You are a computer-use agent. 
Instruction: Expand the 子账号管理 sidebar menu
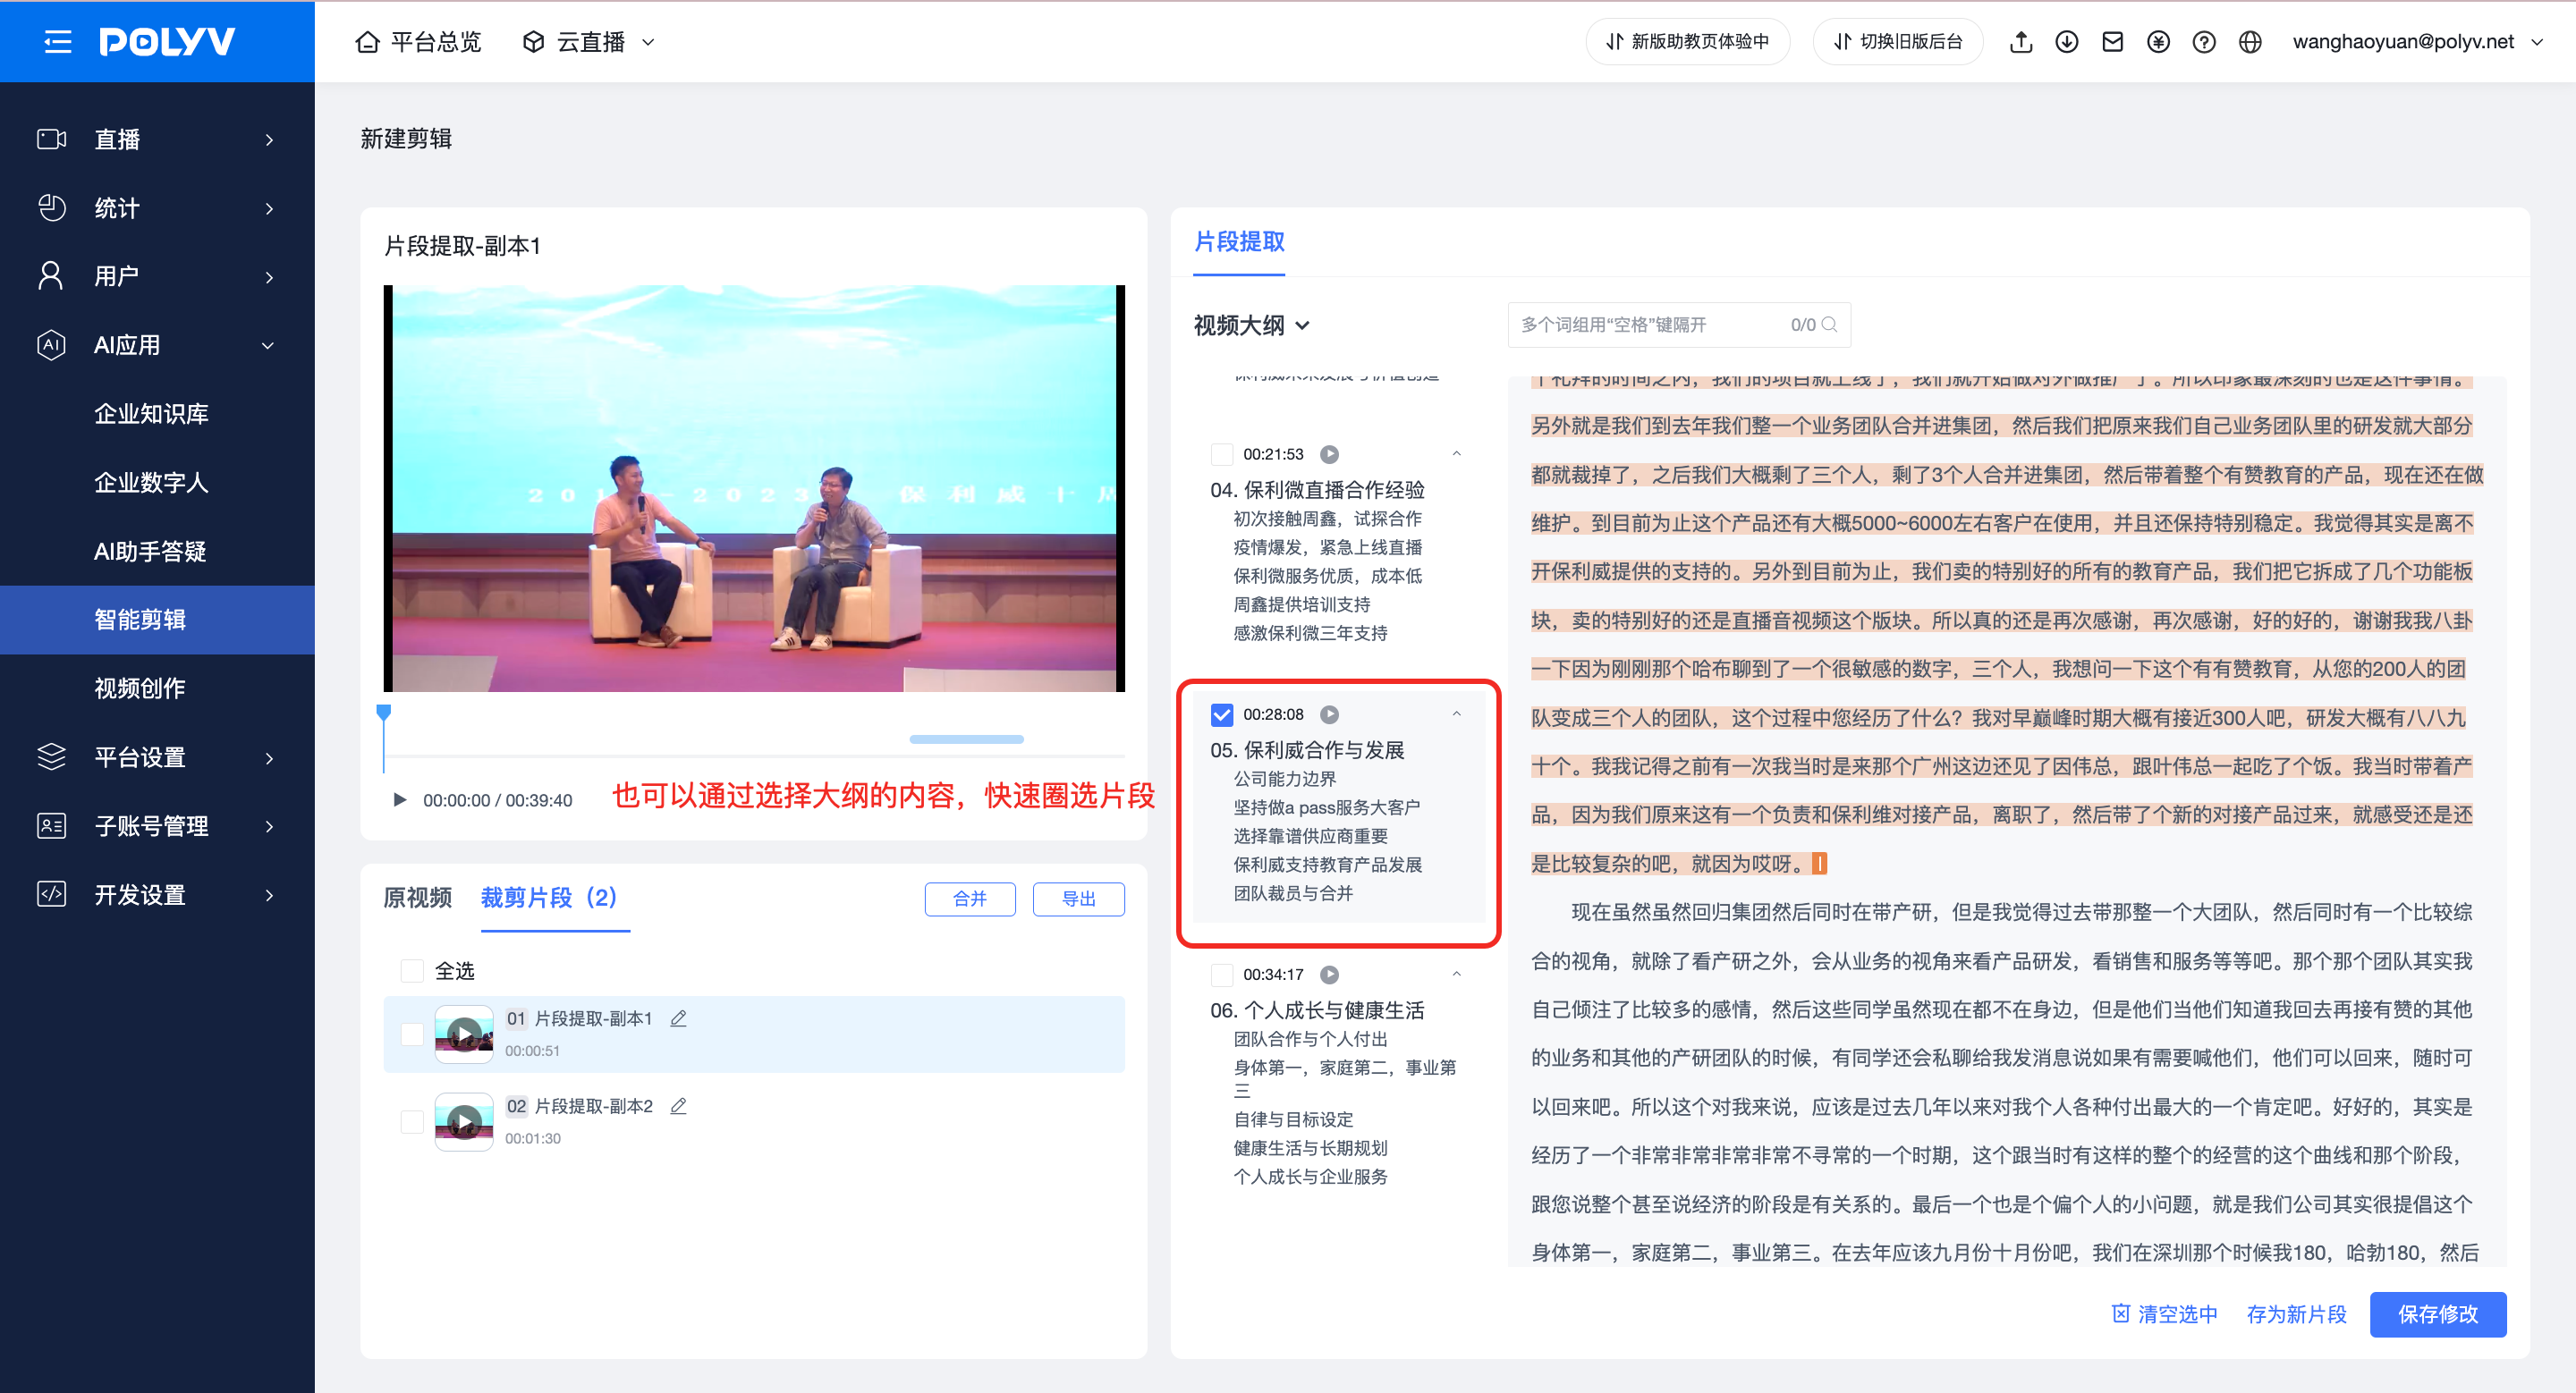[x=269, y=826]
